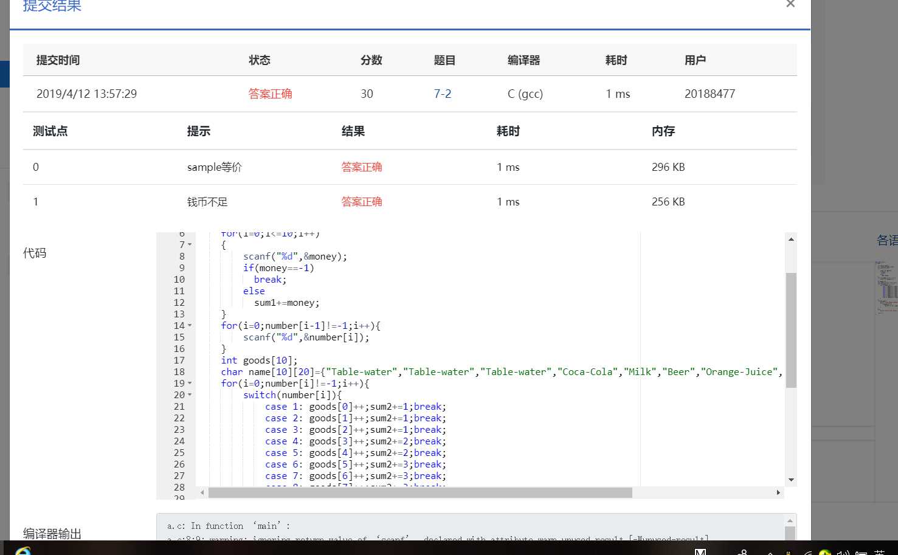Click the if(money==-1) code line

pyautogui.click(x=278, y=267)
